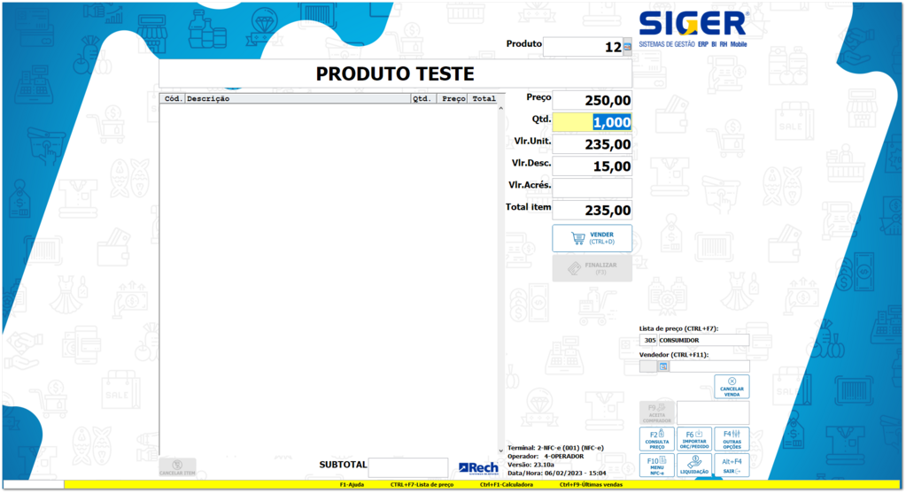
Task: Click CTRL+F7-Lista de preço in status bar
Action: coord(422,484)
